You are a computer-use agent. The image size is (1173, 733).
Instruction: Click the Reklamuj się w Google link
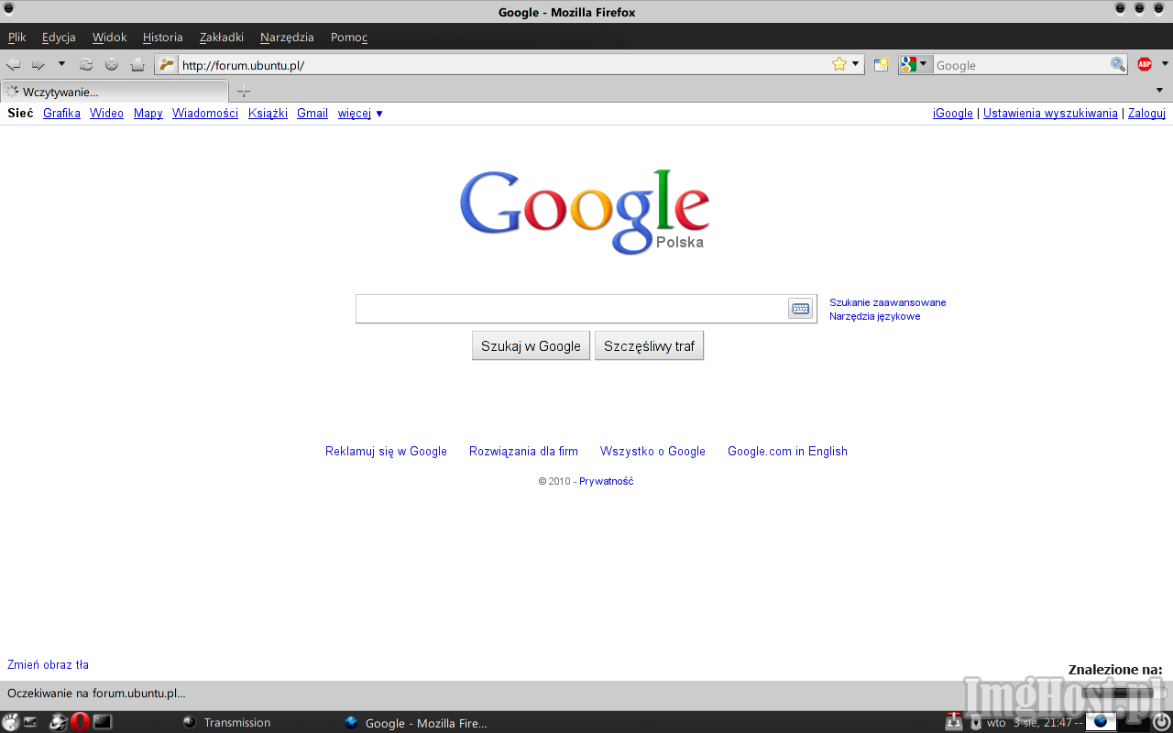(x=386, y=451)
